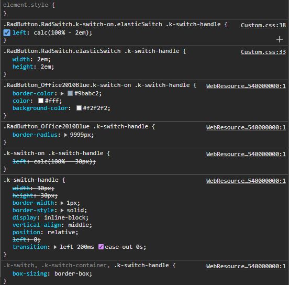Click the vertical-align middle value
Image resolution: width=289 pixels, height=285 pixels.
pyautogui.click(x=79, y=225)
